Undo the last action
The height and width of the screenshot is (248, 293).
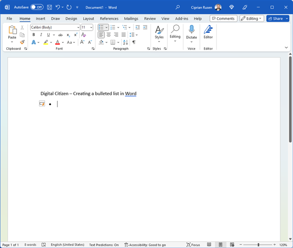point(57,7)
